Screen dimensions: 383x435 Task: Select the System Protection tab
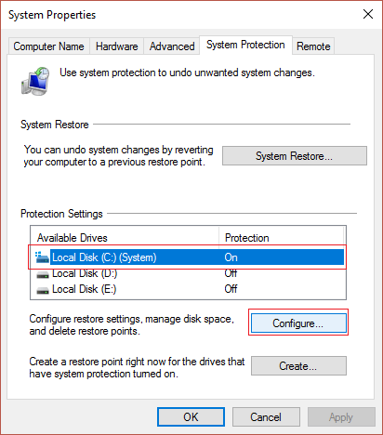245,45
